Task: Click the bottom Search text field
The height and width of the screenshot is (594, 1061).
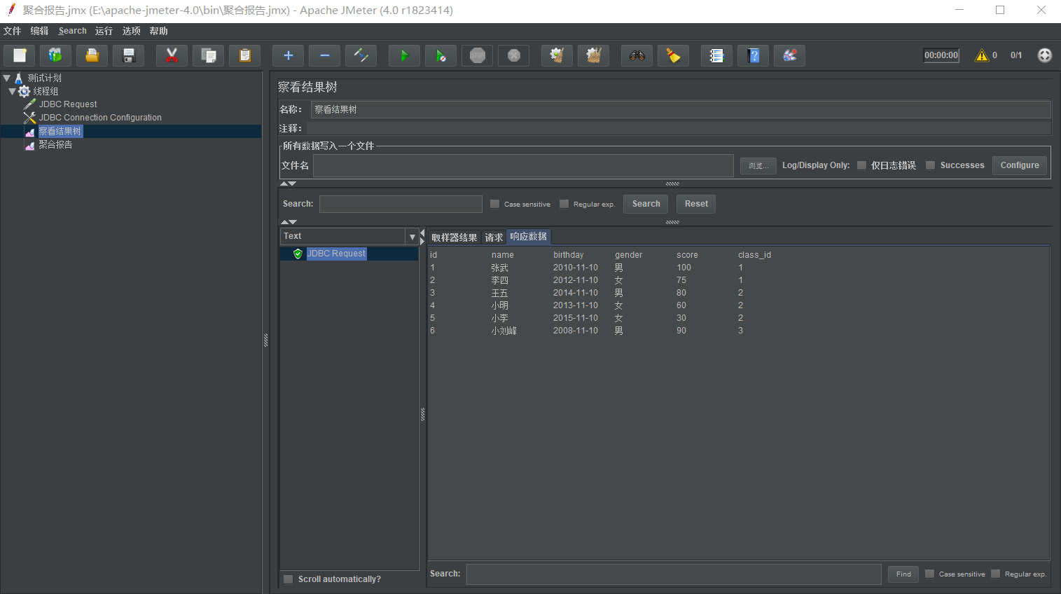Action: point(674,574)
